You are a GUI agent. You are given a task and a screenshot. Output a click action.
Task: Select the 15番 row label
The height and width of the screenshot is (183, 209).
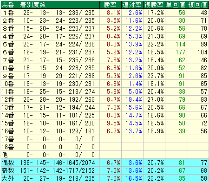click(8, 123)
